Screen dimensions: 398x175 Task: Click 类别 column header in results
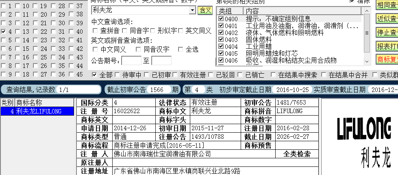tap(8, 103)
